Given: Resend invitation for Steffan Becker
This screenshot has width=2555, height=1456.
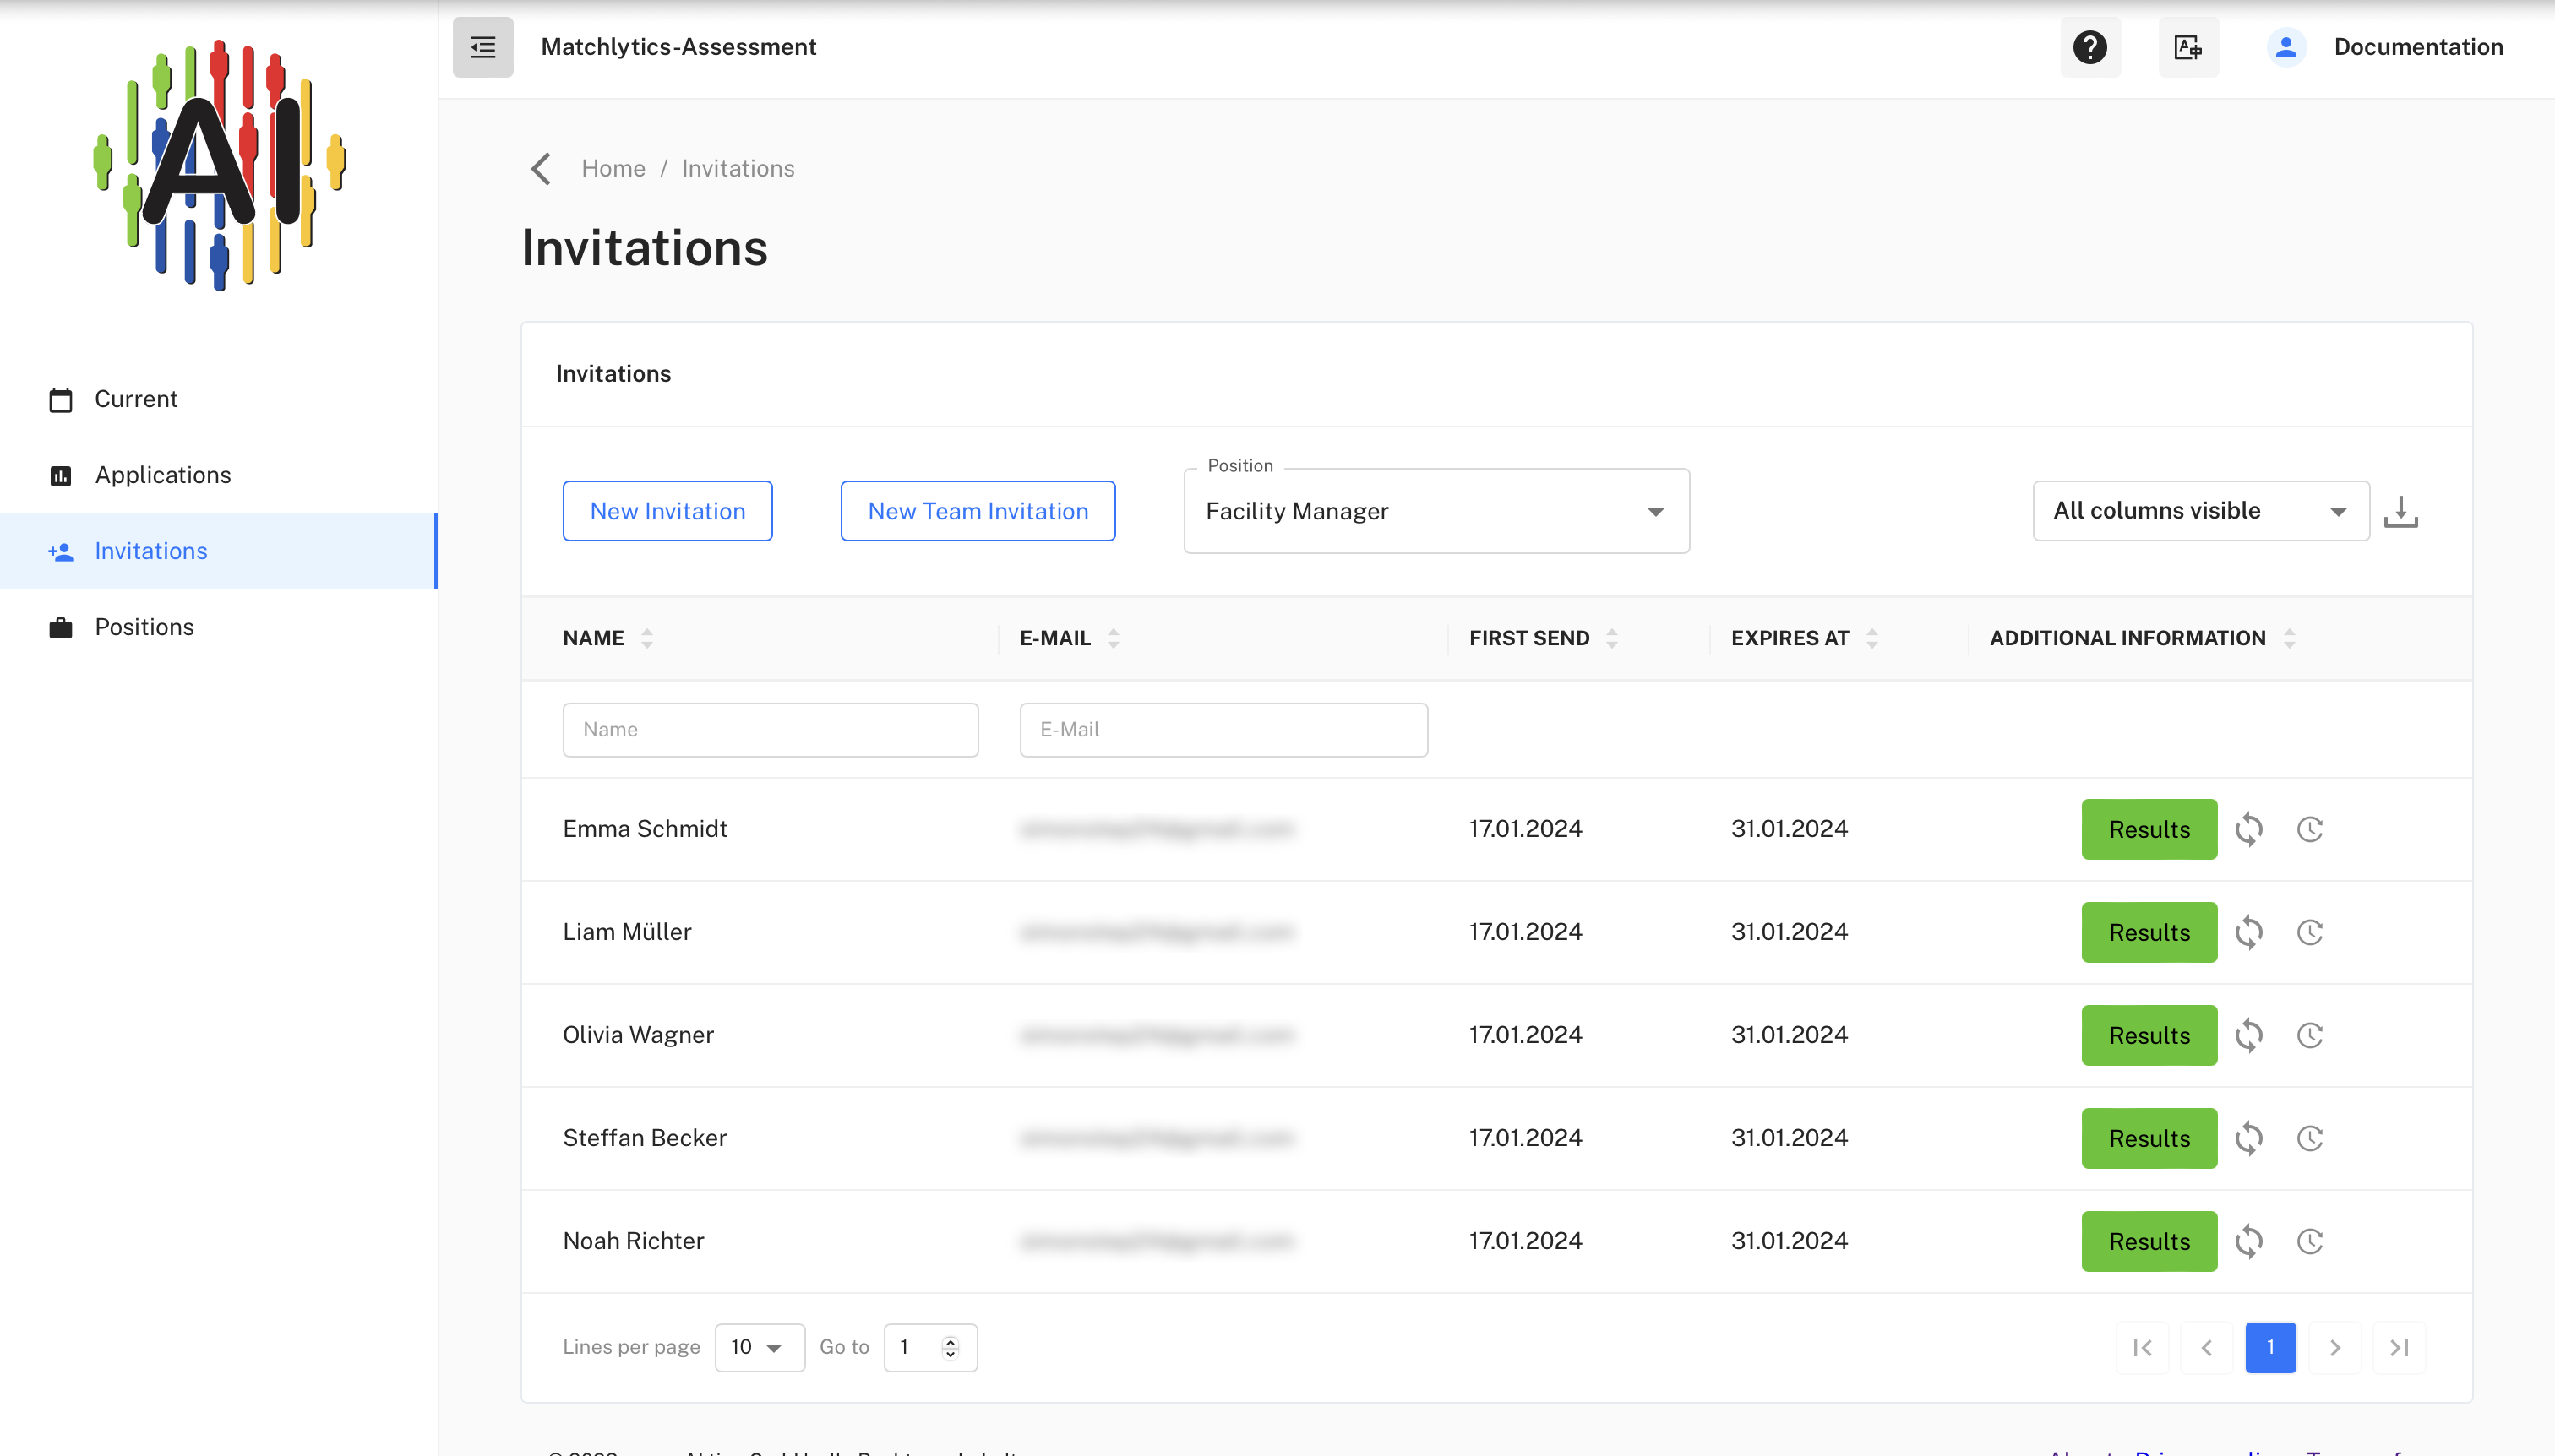Looking at the screenshot, I should click(x=2249, y=1138).
